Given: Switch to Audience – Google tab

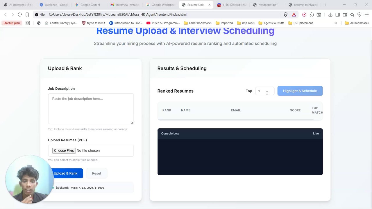Looking at the screenshot, I should (54, 5).
